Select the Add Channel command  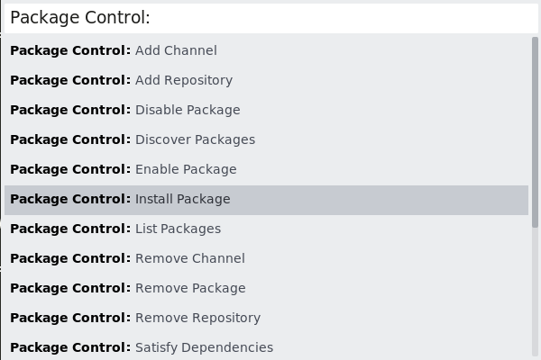(x=176, y=50)
